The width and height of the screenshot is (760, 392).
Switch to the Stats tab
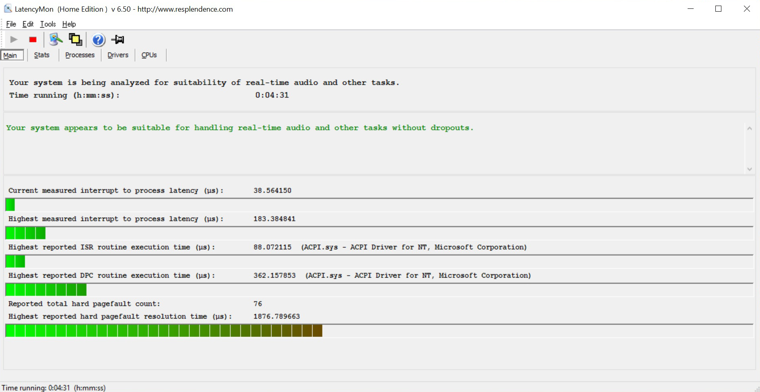point(41,55)
